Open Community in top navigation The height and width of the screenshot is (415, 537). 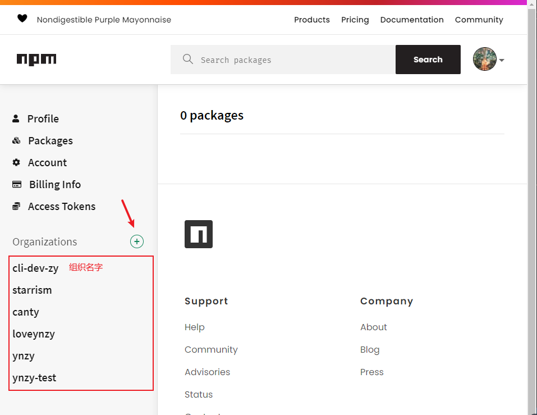click(479, 20)
